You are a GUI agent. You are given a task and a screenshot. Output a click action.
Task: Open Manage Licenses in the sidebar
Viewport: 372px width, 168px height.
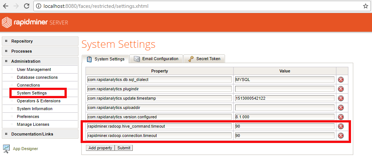[33, 124]
